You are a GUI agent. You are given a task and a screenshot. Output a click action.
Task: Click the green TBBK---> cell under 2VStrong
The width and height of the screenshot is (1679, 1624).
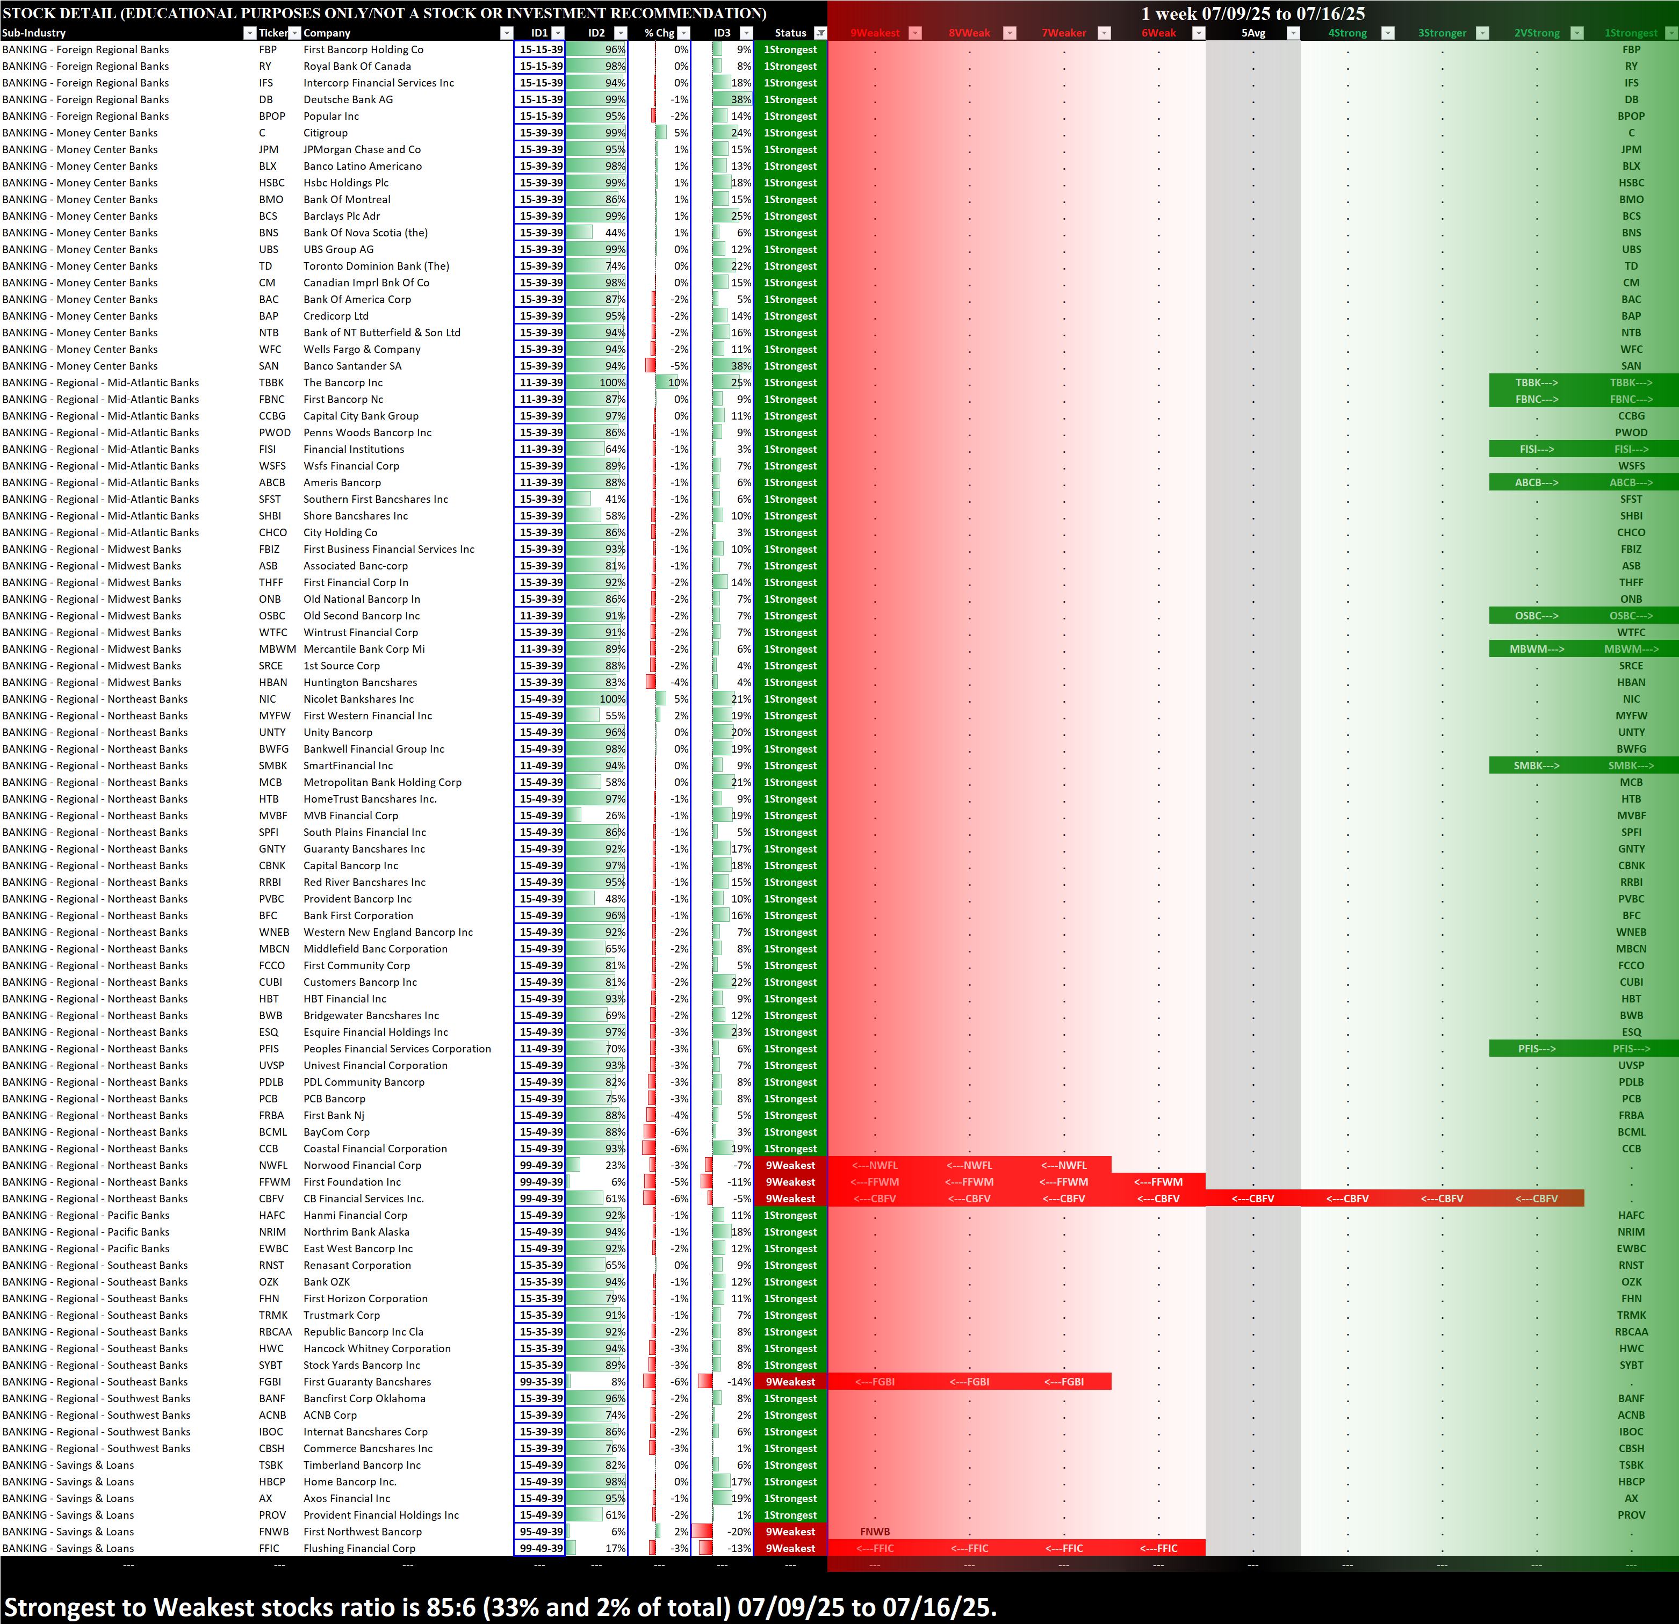tap(1536, 383)
